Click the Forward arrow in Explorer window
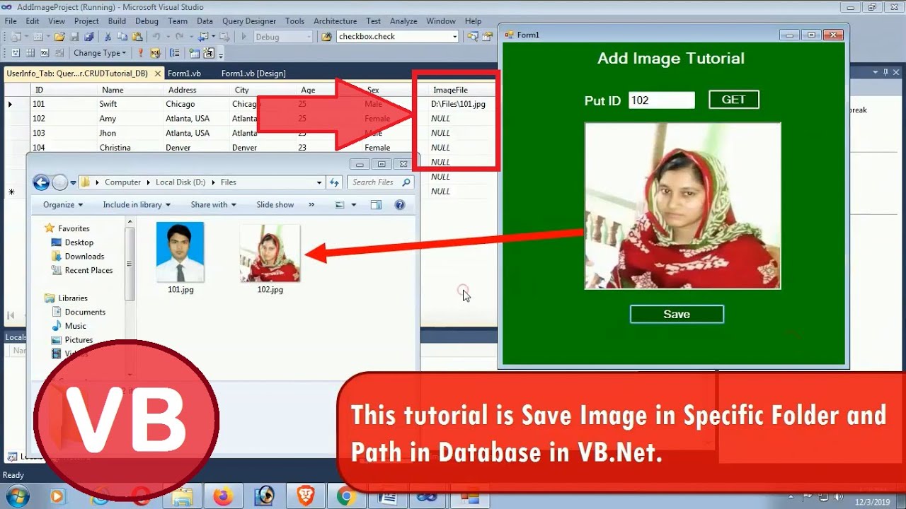906x509 pixels. pyautogui.click(x=60, y=182)
